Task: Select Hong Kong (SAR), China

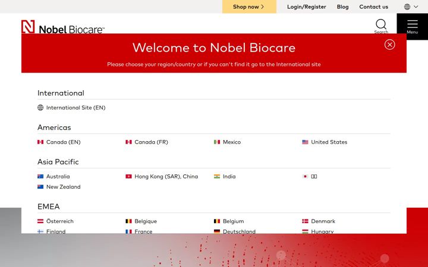Action: point(166,176)
